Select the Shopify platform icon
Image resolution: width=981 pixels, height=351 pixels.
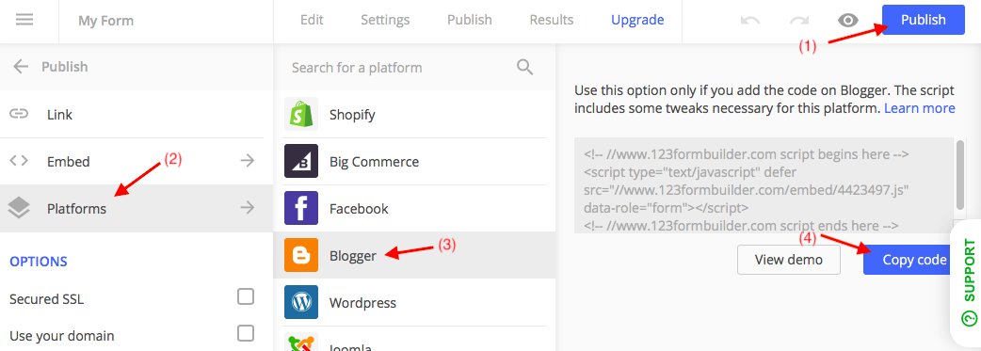(x=301, y=115)
